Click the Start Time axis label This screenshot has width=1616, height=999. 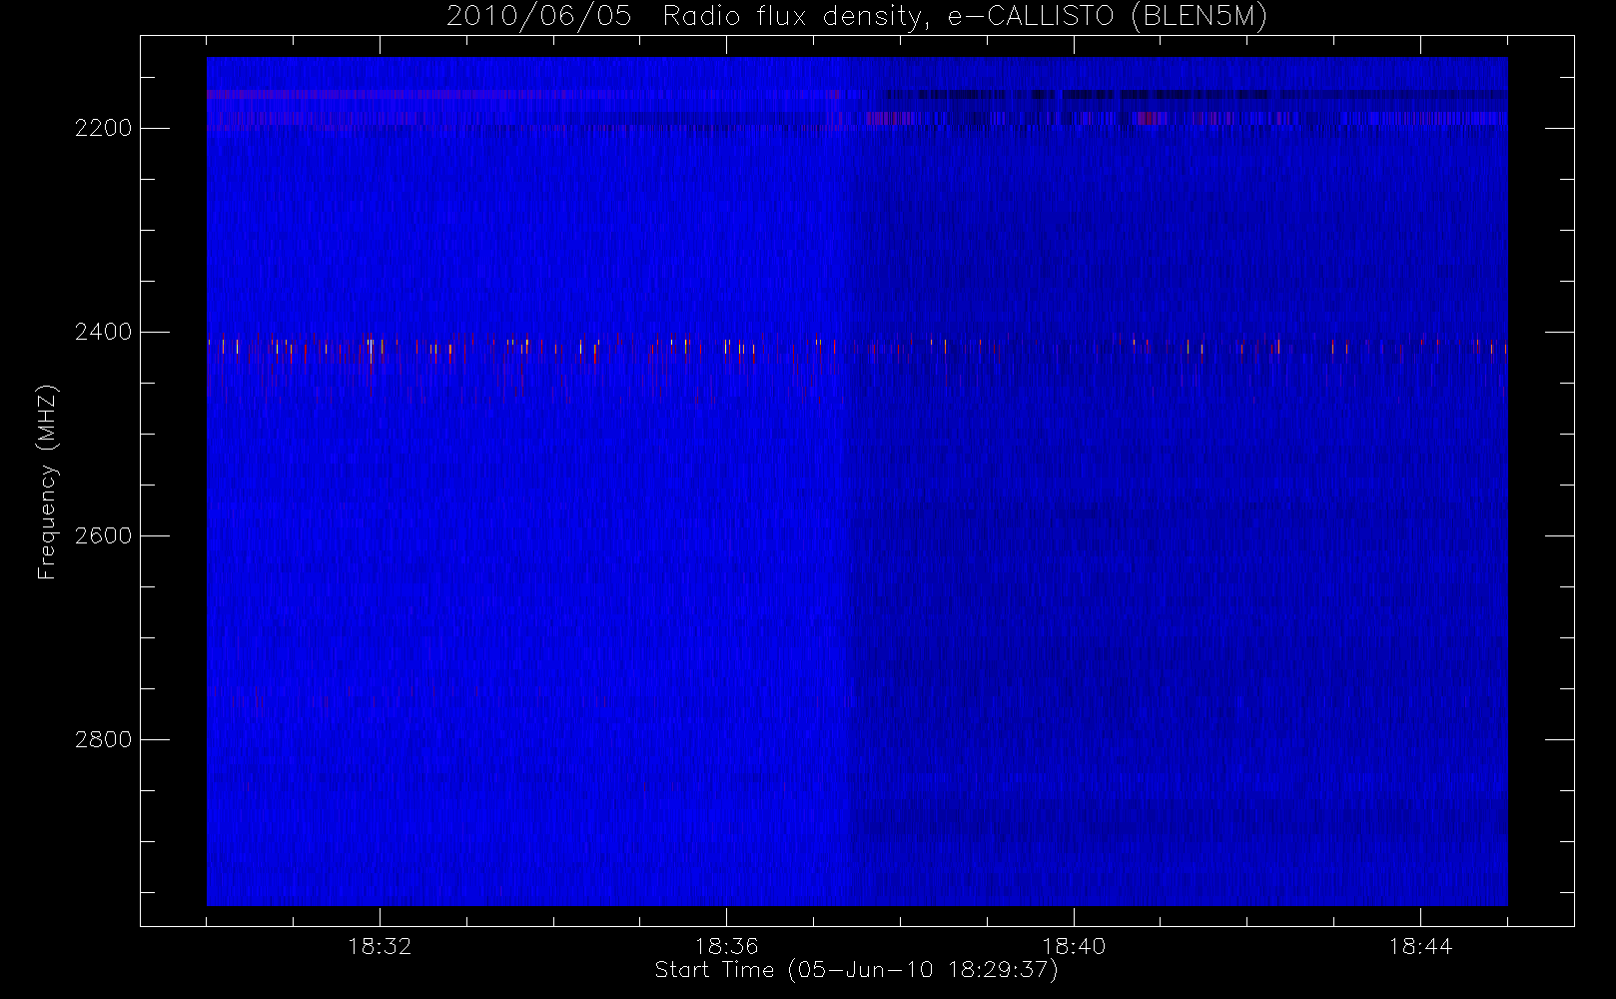tap(856, 970)
